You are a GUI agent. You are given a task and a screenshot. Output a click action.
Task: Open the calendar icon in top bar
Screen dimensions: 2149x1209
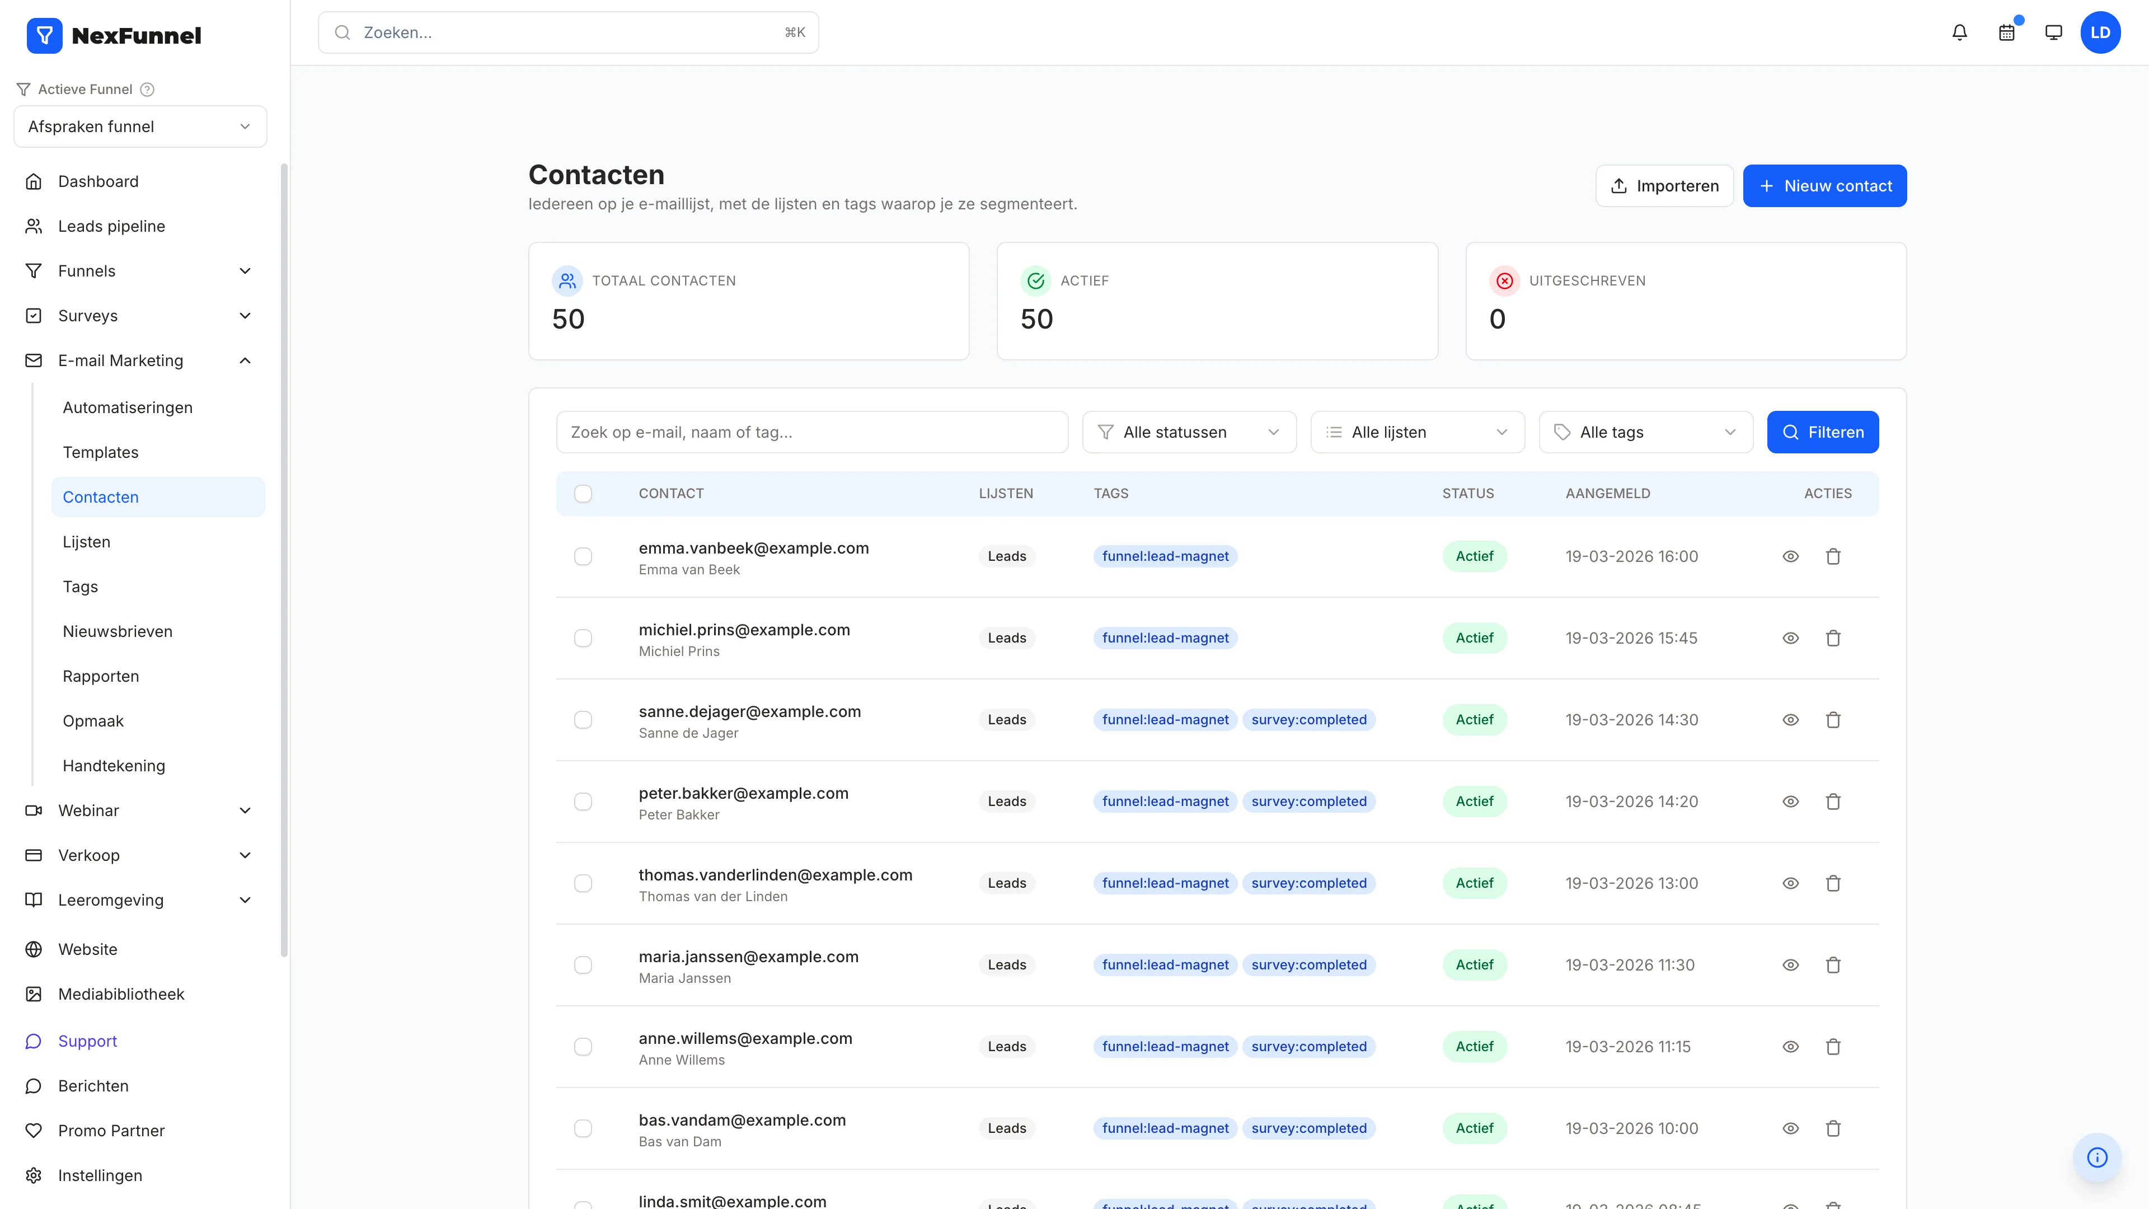(x=2006, y=32)
